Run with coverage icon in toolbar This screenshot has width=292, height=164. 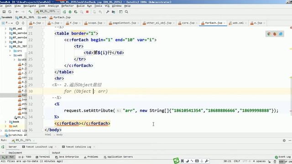click(x=76, y=12)
